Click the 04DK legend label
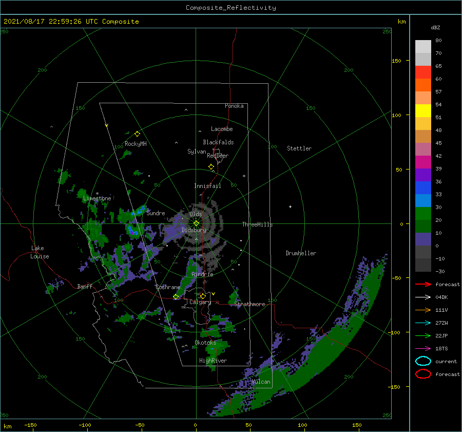462x432 pixels. pyautogui.click(x=441, y=297)
